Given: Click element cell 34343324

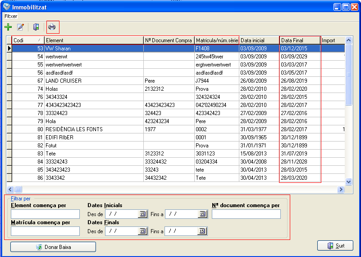Looking at the screenshot, I should click(94, 97).
